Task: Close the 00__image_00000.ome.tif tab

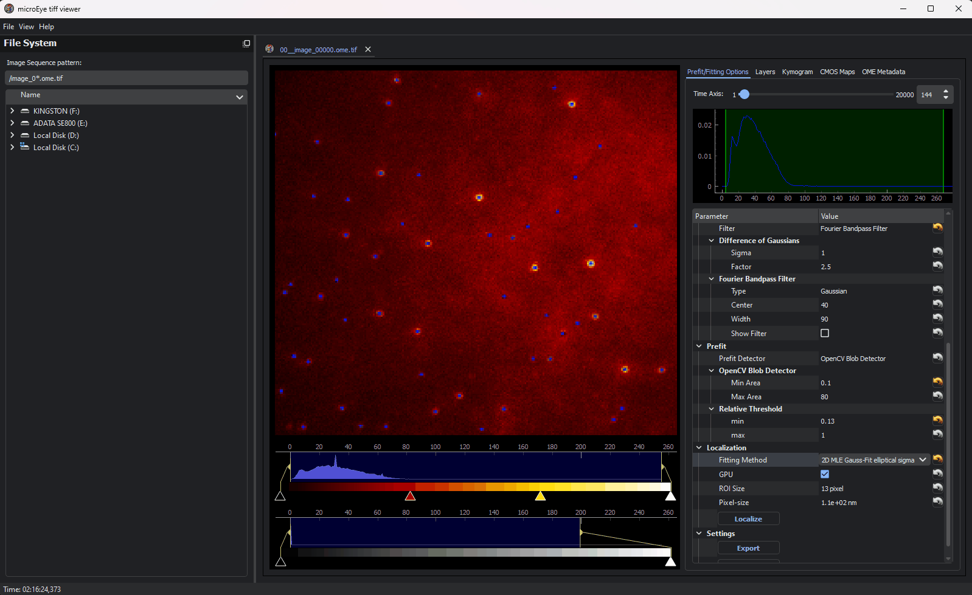Action: [x=368, y=50]
